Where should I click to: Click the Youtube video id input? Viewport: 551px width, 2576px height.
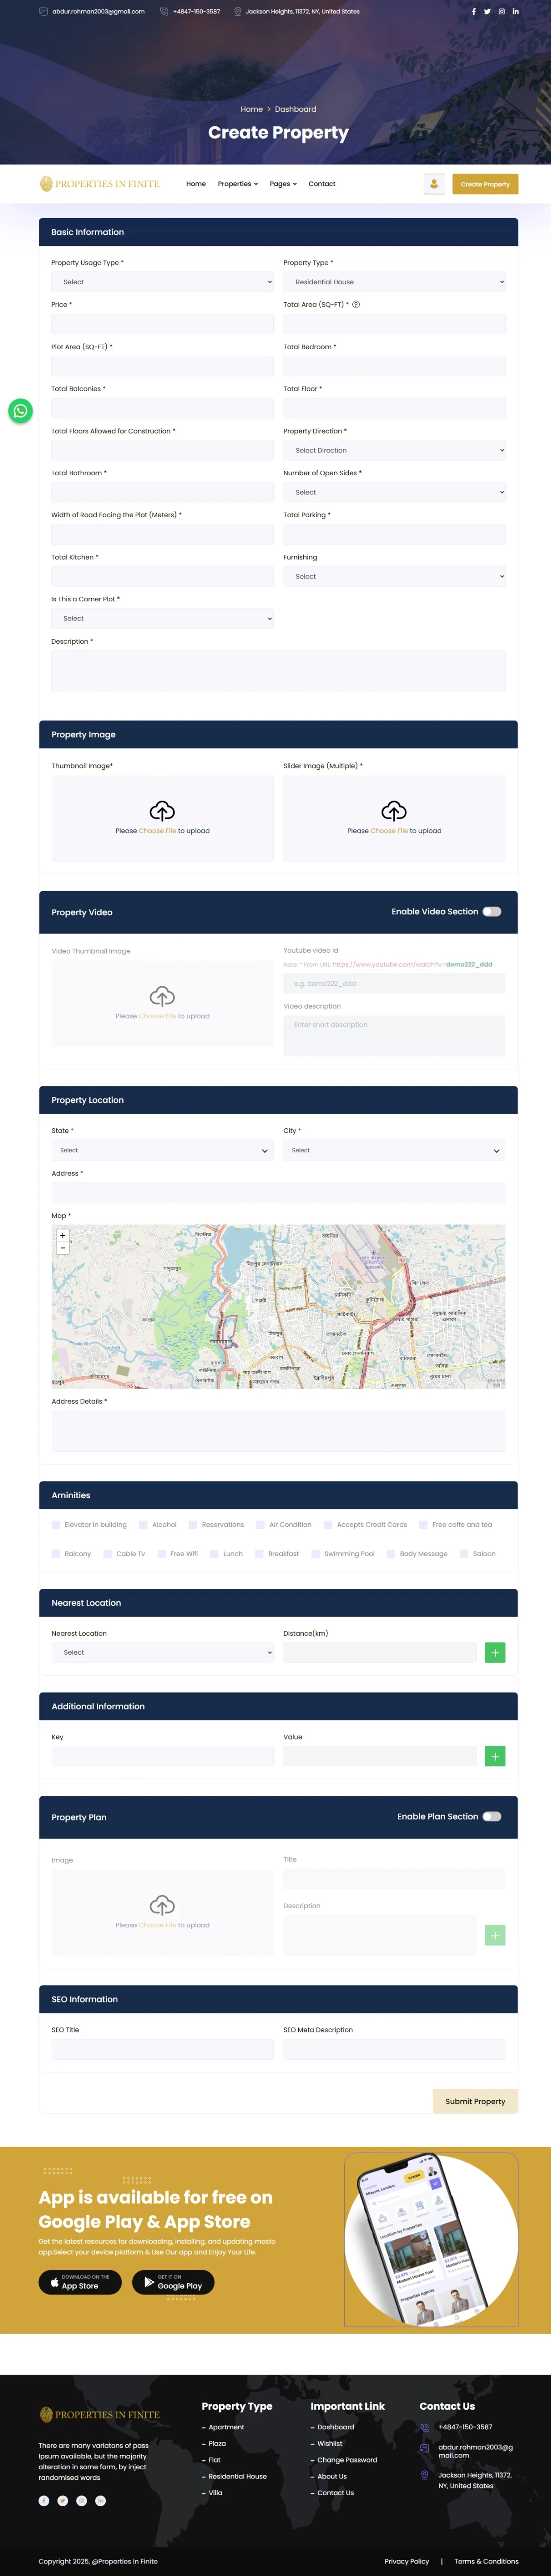pos(394,984)
